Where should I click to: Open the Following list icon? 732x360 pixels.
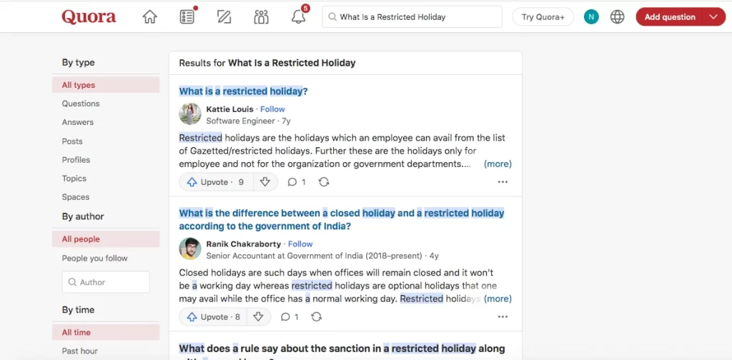[187, 17]
